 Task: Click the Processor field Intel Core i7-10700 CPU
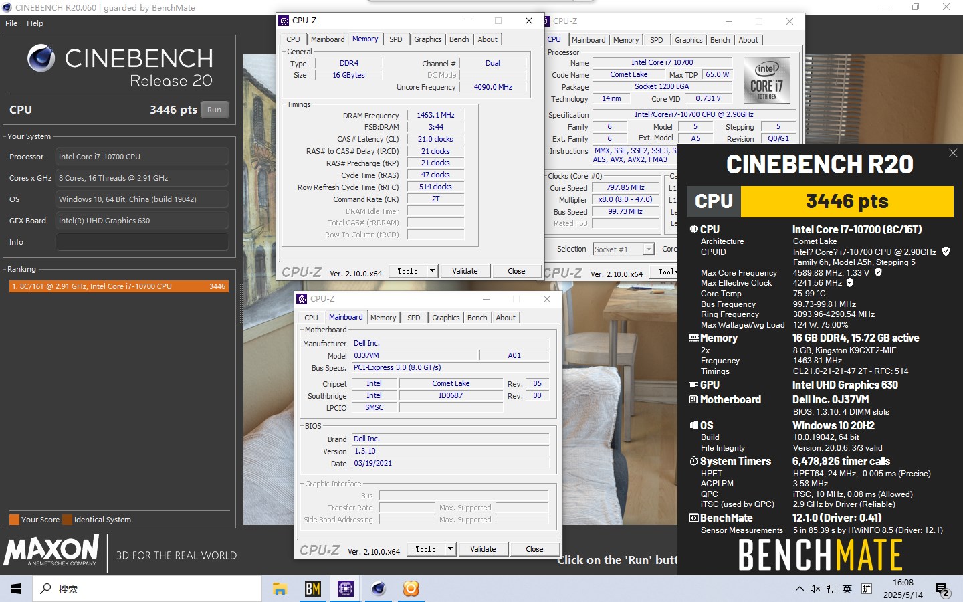[x=142, y=157]
